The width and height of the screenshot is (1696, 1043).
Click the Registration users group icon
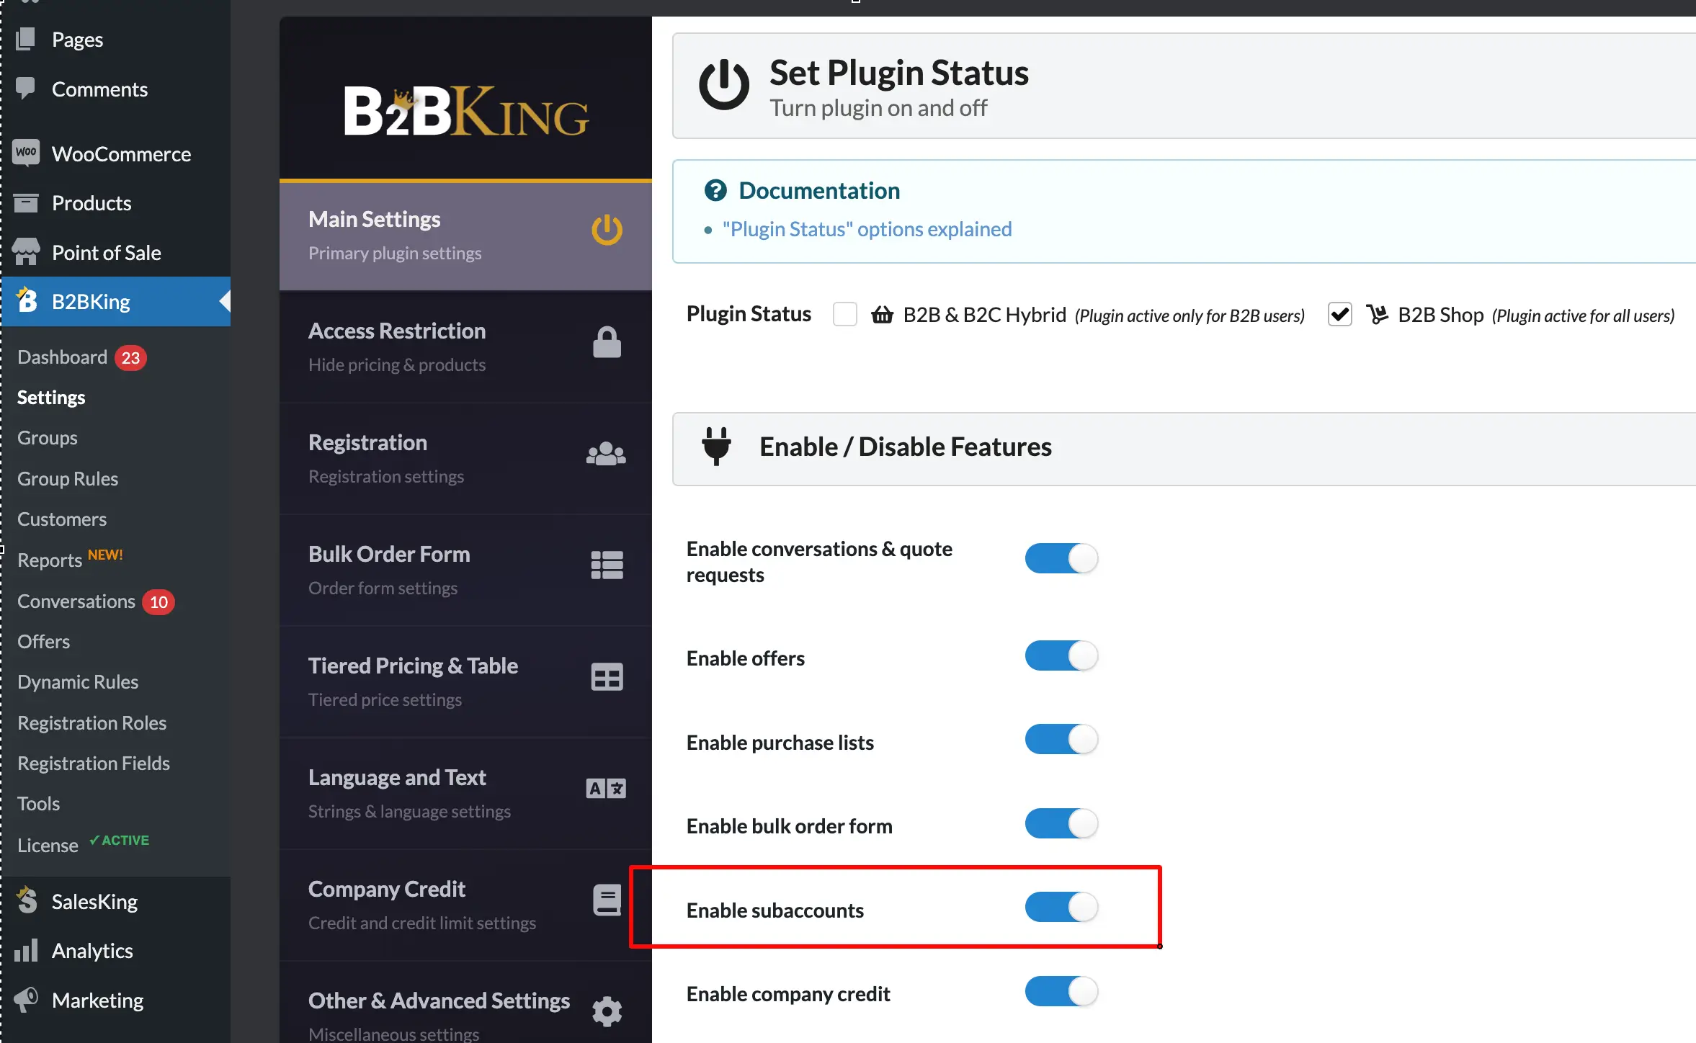click(x=606, y=454)
